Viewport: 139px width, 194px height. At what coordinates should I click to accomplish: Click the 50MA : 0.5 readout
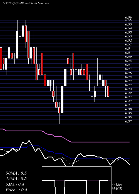pyautogui.click(x=16, y=173)
